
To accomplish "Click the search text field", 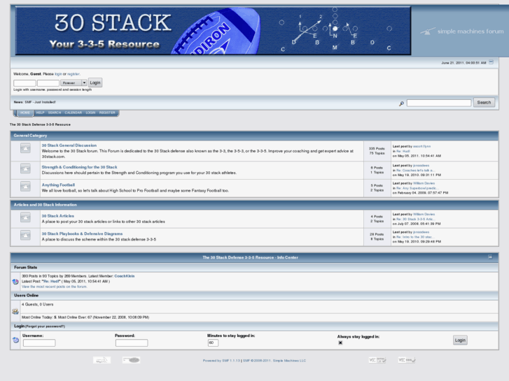I will coord(439,103).
